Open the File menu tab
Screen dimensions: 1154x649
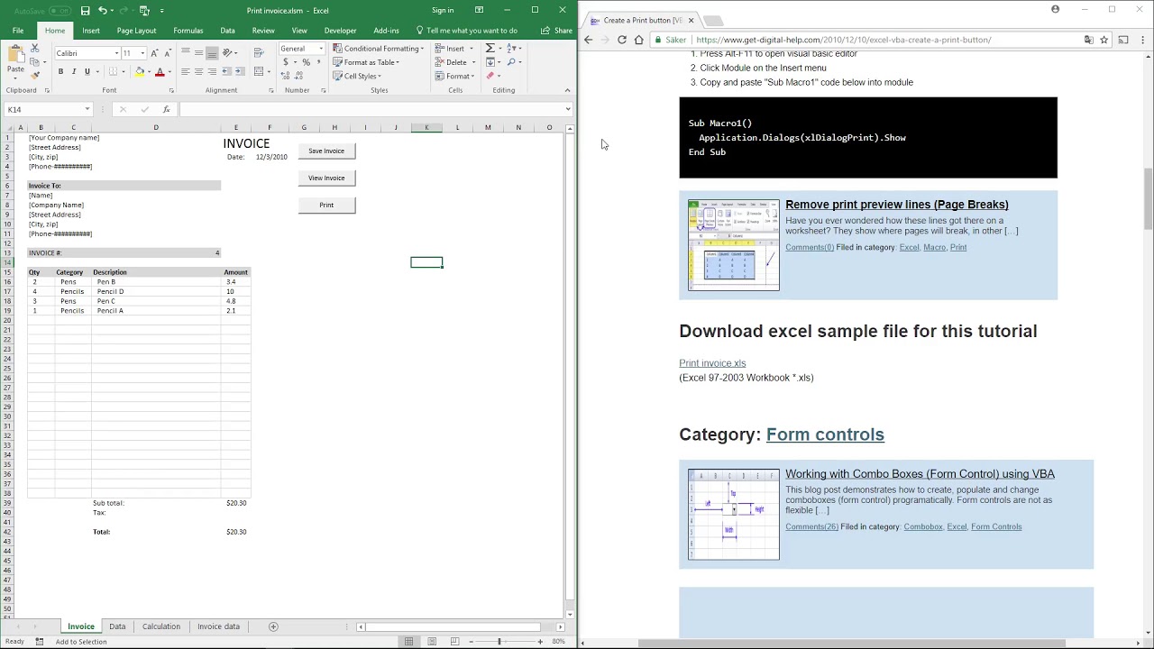pos(18,31)
